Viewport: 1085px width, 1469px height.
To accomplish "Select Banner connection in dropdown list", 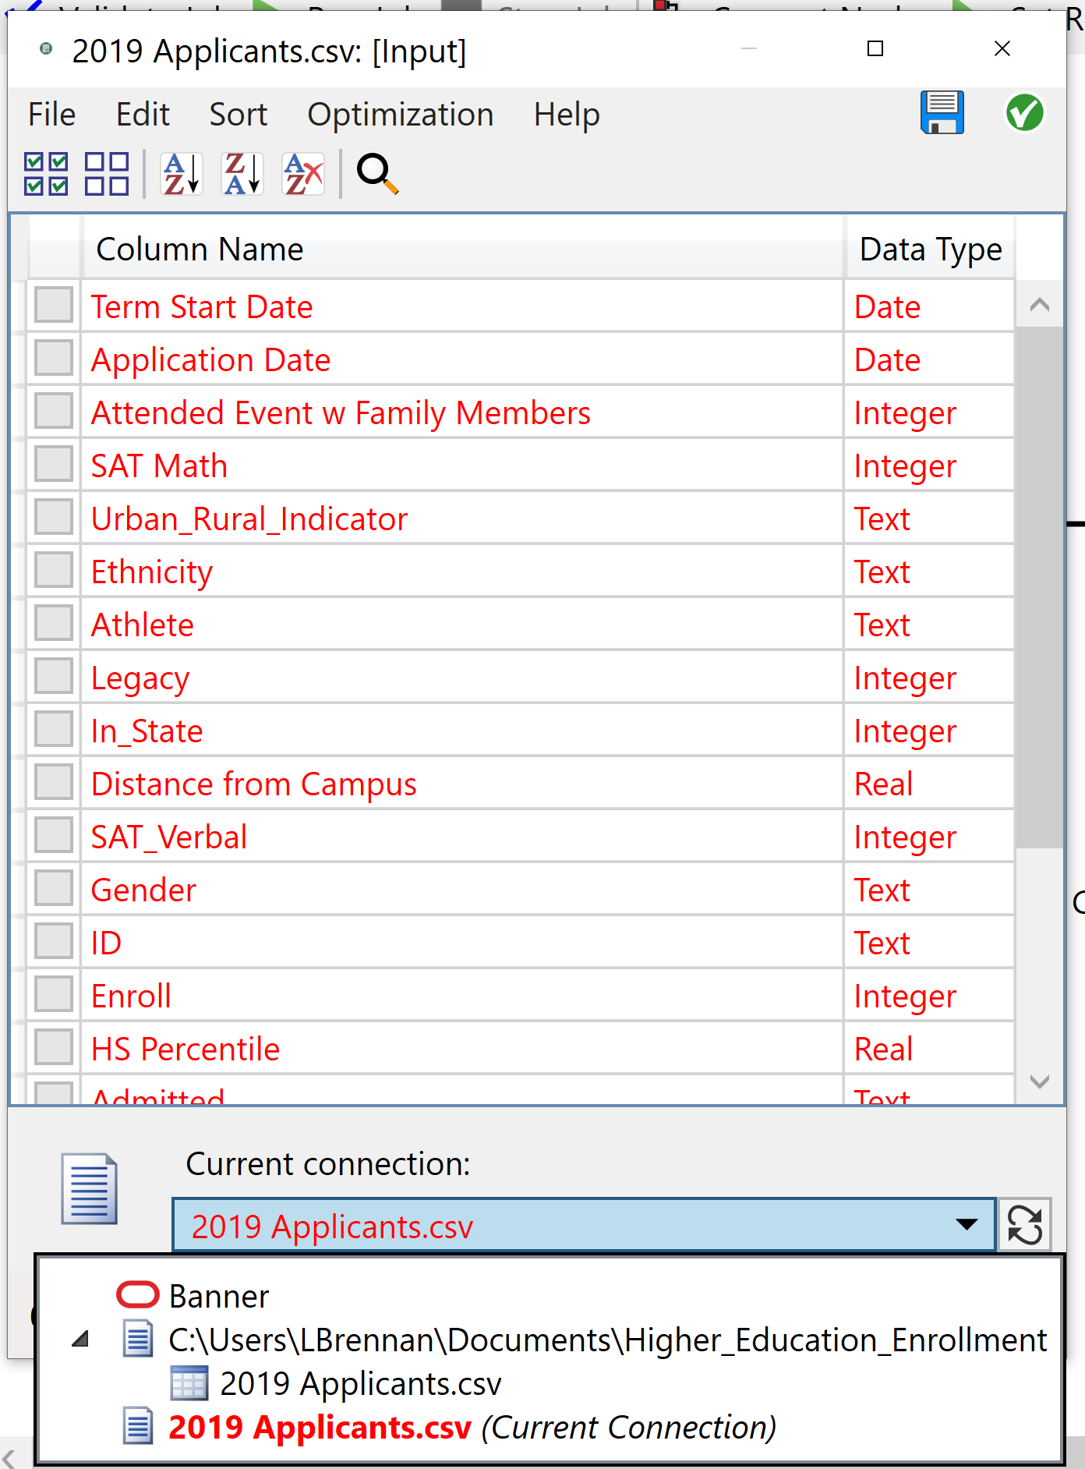I will (x=219, y=1297).
